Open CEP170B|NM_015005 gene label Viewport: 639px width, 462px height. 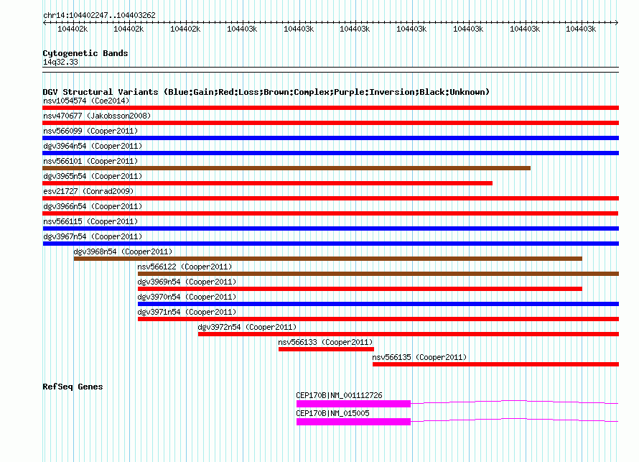(332, 413)
